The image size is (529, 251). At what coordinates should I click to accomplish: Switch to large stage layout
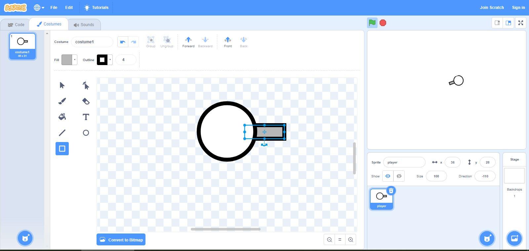[x=508, y=23]
